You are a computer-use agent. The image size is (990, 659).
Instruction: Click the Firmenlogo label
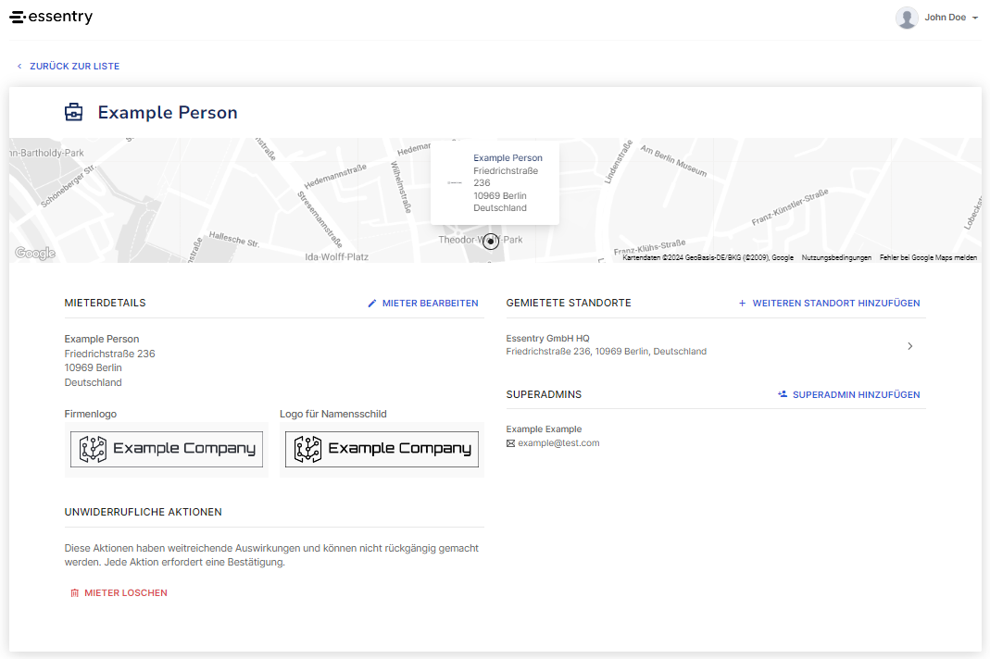coord(90,414)
